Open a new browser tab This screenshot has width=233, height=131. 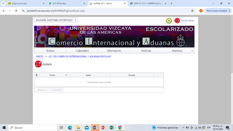coord(172,3)
